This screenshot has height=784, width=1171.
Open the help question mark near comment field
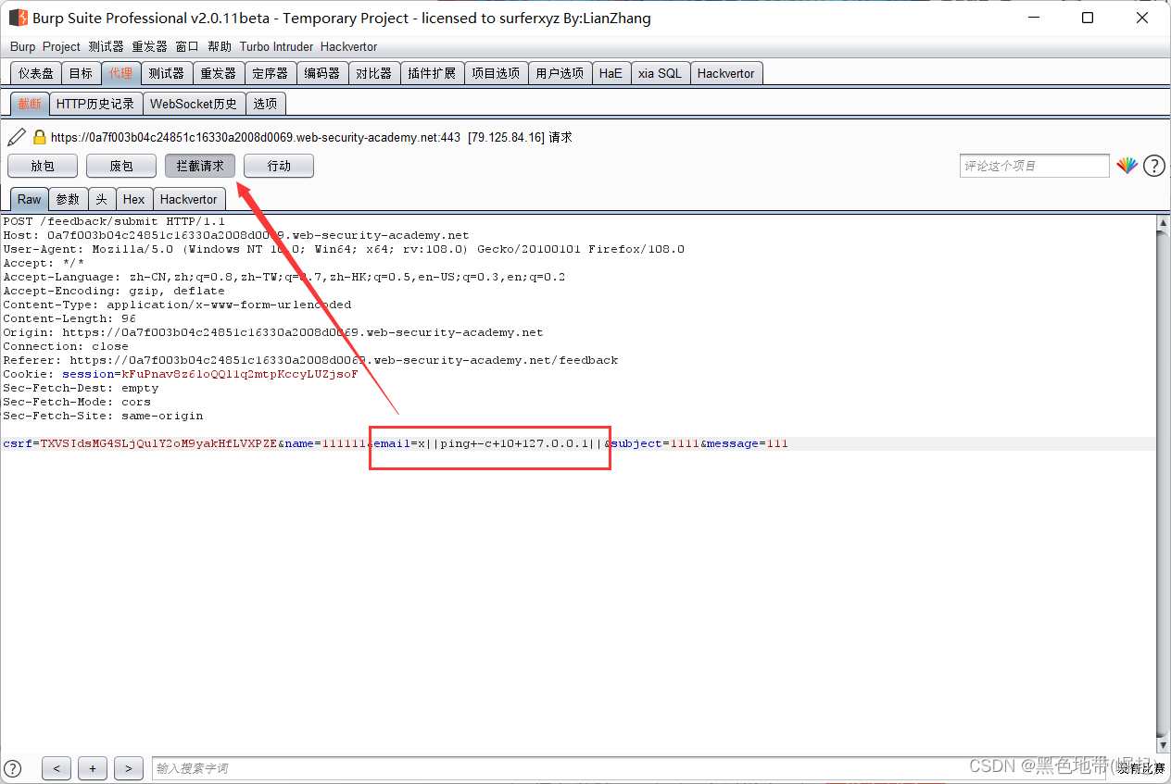[1153, 166]
